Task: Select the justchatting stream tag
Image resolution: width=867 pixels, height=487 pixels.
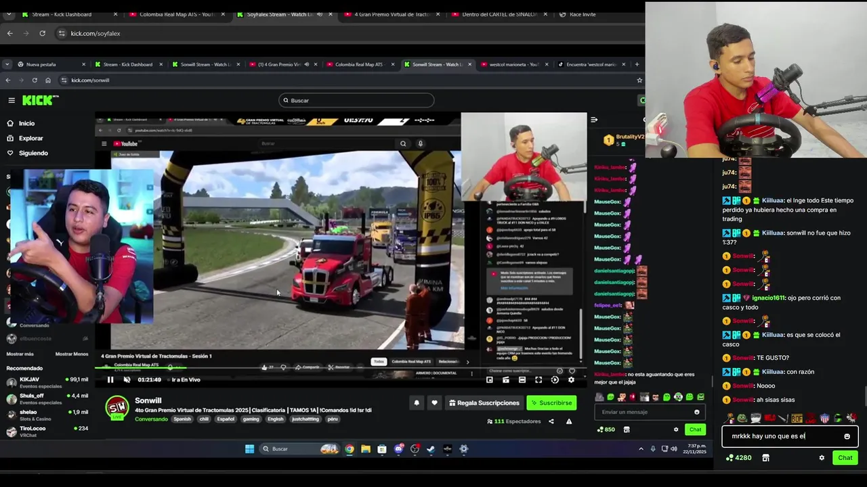Action: [x=305, y=419]
